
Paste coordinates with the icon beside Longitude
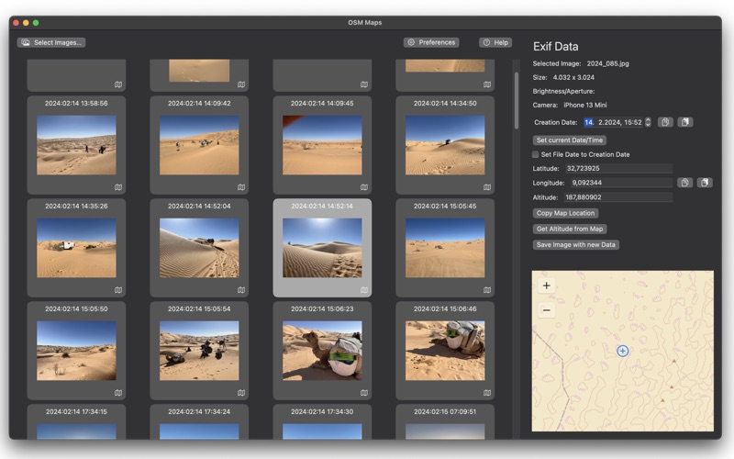705,183
